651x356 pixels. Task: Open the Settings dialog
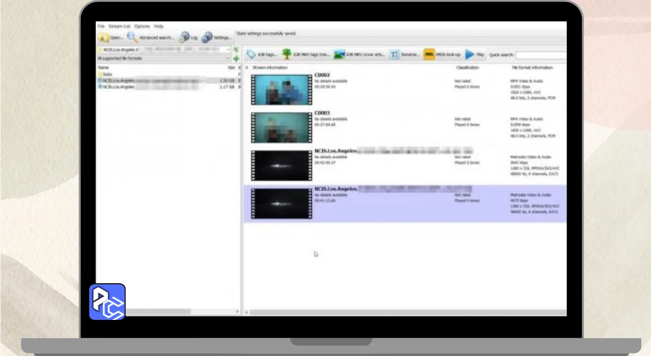(x=216, y=37)
